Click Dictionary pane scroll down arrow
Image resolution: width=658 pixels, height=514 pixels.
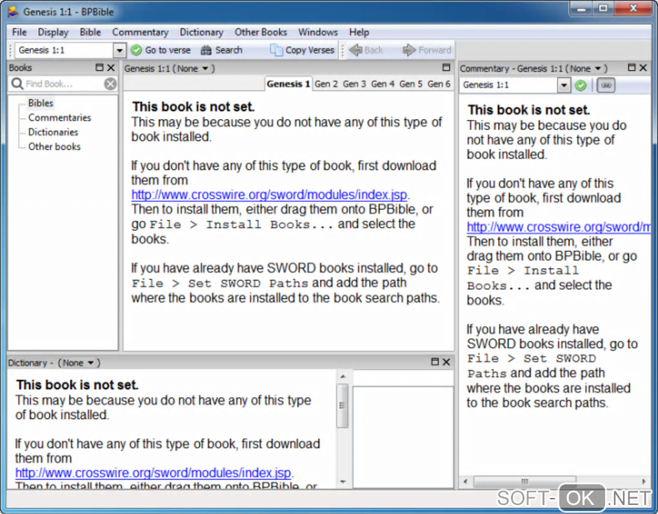click(343, 482)
